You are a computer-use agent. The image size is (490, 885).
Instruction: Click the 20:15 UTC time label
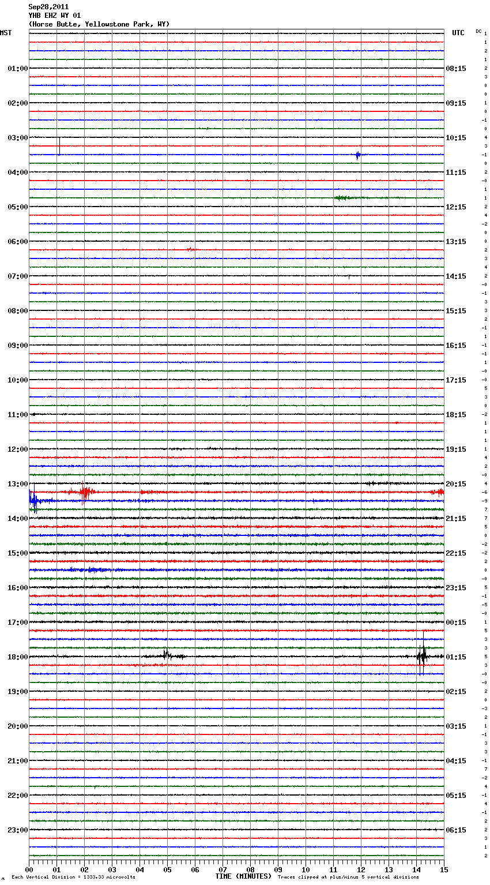coord(456,484)
